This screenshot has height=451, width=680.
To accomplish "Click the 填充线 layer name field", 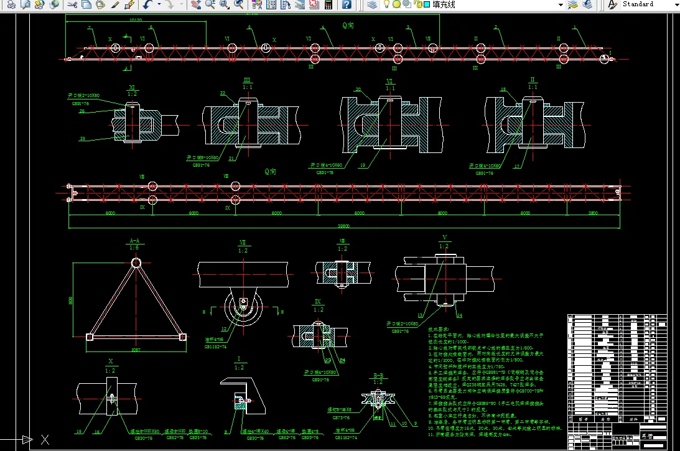I will (x=444, y=4).
